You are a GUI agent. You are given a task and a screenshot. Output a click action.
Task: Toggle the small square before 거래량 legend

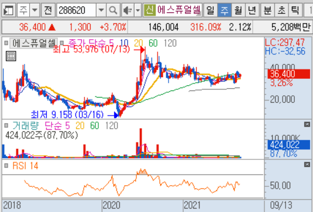(x=6, y=126)
